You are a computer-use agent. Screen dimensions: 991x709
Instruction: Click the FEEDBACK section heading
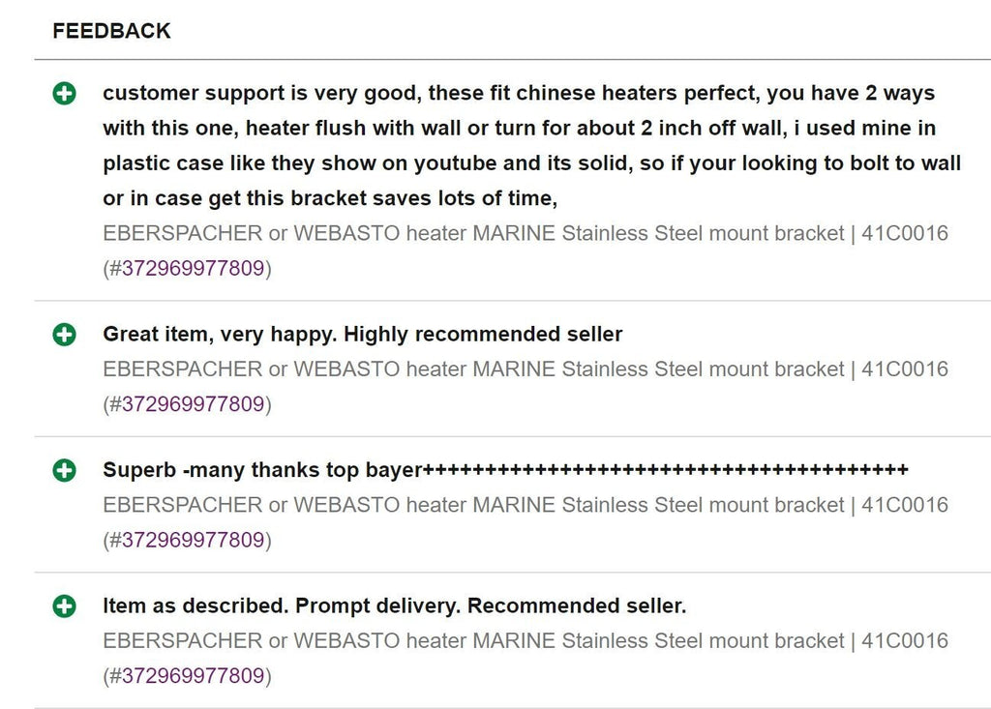(111, 31)
